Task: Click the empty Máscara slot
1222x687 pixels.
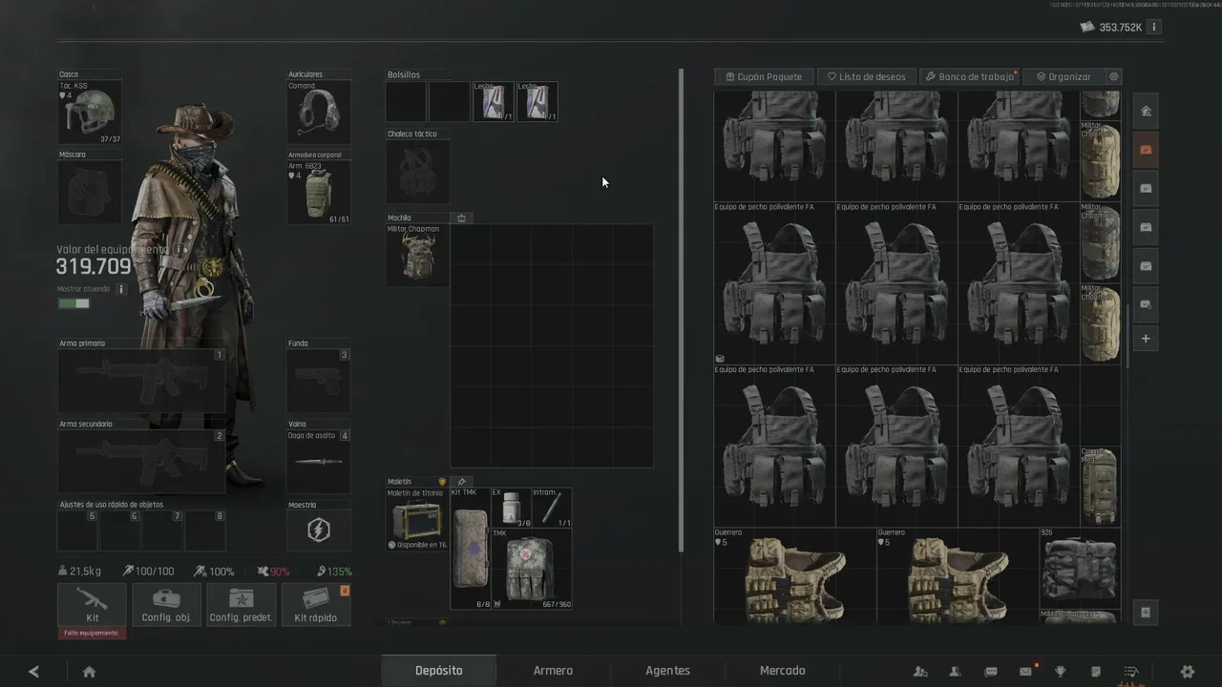Action: (90, 193)
